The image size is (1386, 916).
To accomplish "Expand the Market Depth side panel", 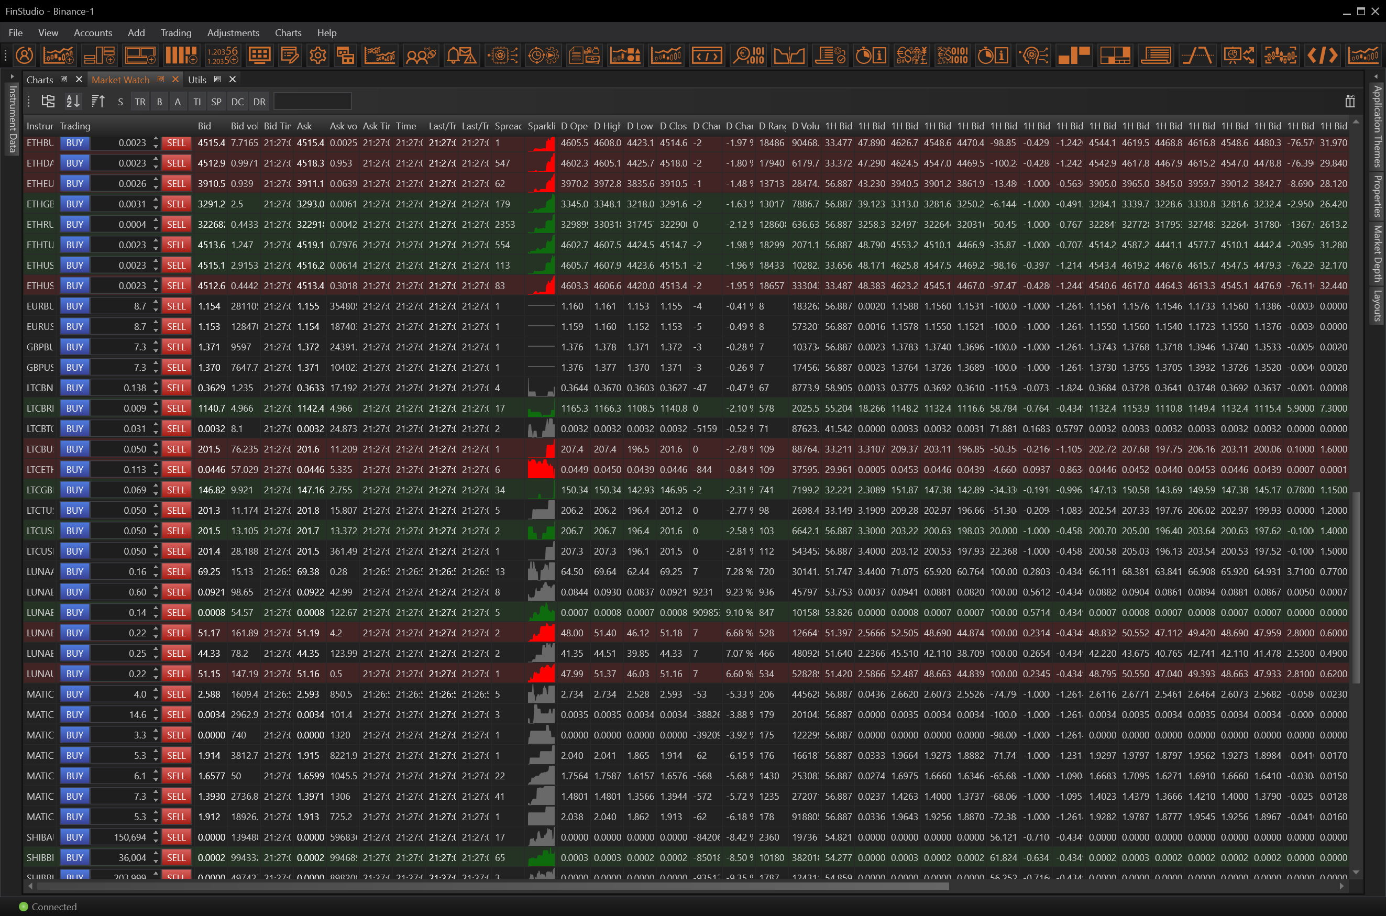I will pyautogui.click(x=1377, y=253).
